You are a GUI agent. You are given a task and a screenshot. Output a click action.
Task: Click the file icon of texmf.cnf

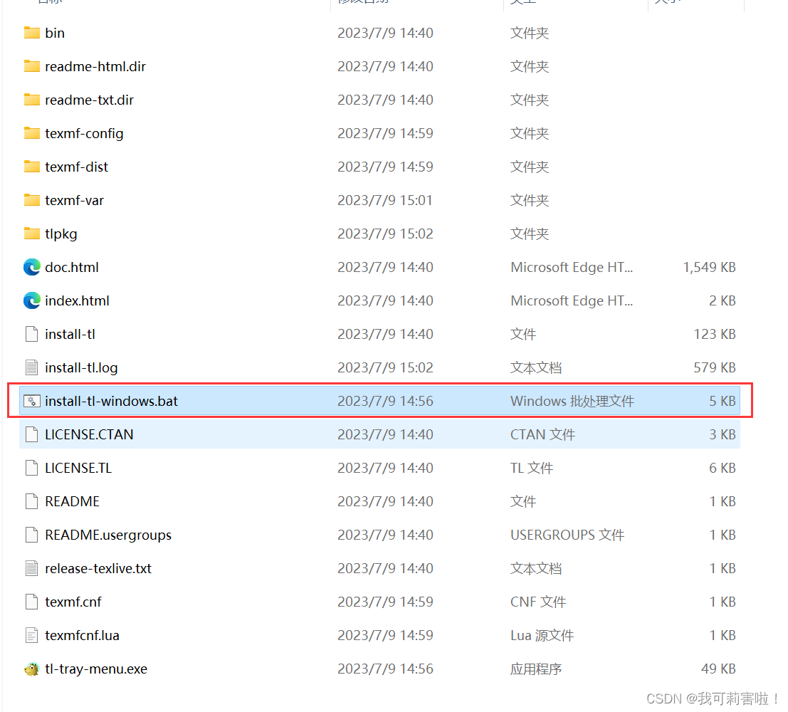coord(31,602)
